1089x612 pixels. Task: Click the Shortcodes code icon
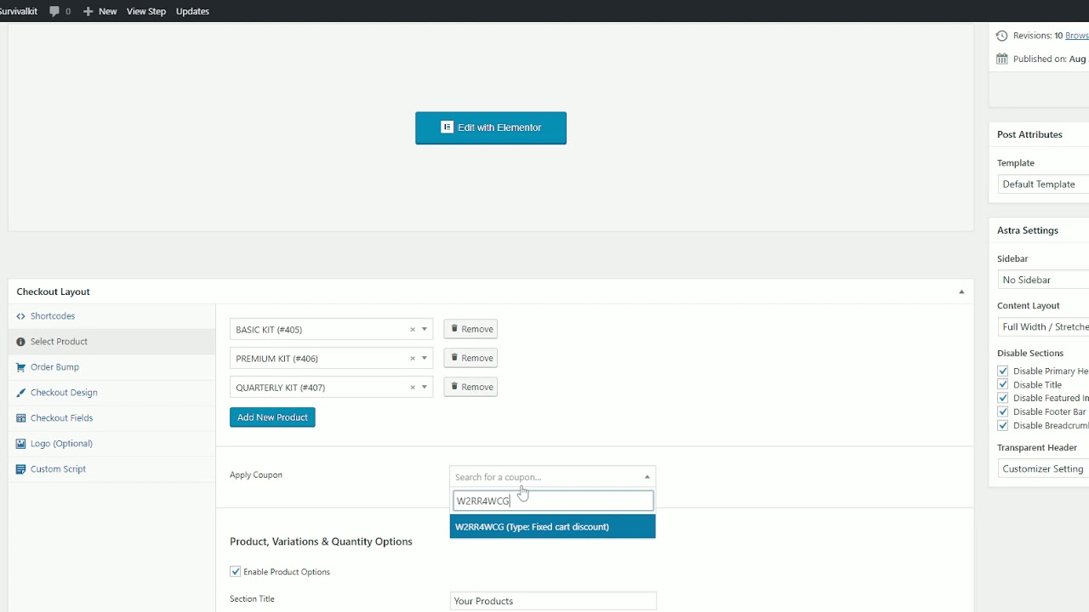[x=21, y=316]
